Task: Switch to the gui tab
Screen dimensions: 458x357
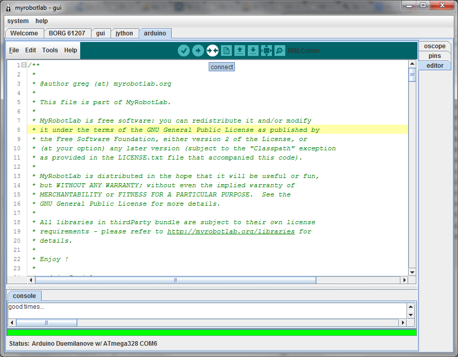Action: pyautogui.click(x=100, y=33)
